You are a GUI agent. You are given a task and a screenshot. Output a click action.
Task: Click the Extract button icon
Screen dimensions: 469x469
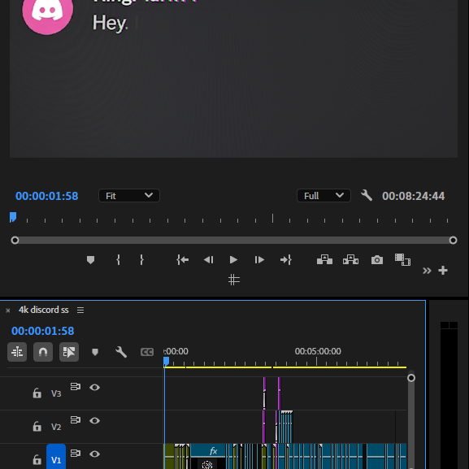point(350,259)
